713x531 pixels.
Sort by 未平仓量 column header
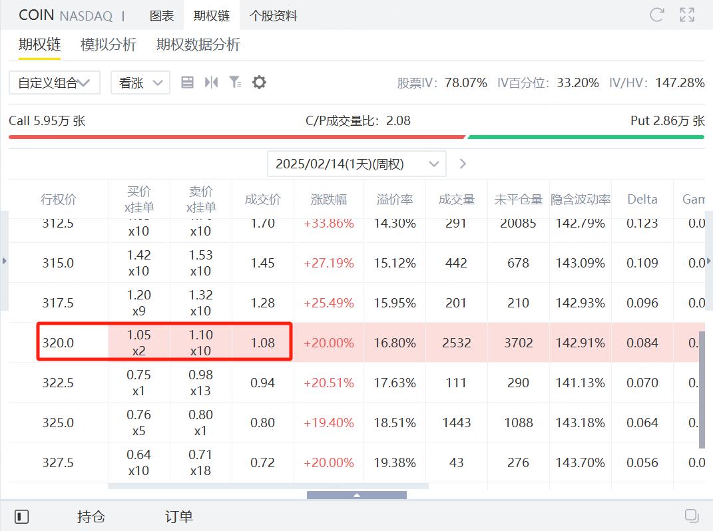point(519,199)
